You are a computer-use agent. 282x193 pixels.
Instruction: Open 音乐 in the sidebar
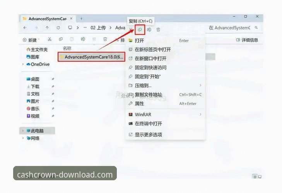point(33,108)
